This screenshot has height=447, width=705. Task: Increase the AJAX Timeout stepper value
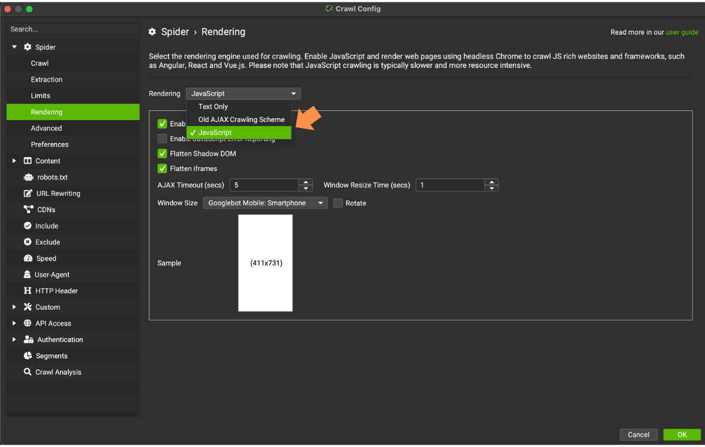click(x=305, y=182)
